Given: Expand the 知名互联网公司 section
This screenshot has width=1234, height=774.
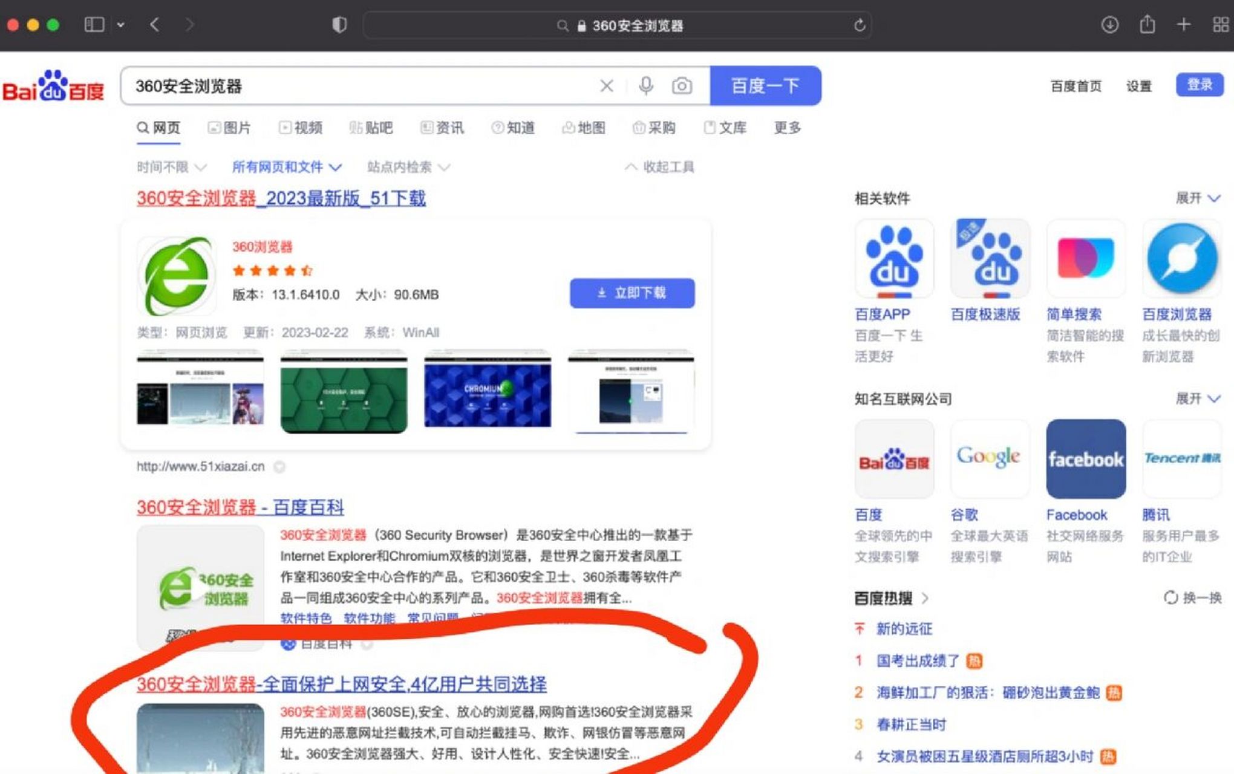Looking at the screenshot, I should (x=1198, y=398).
